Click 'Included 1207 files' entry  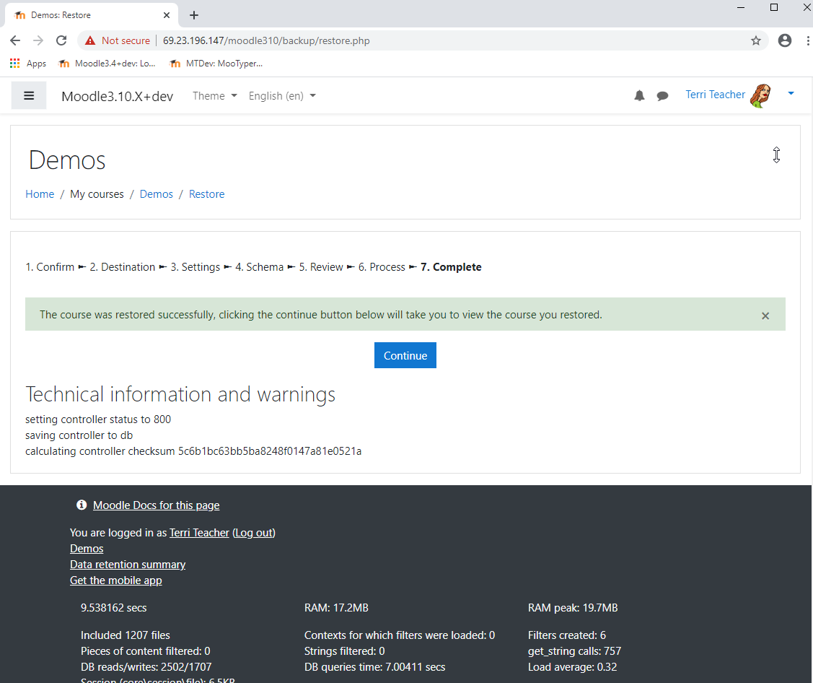coord(125,635)
